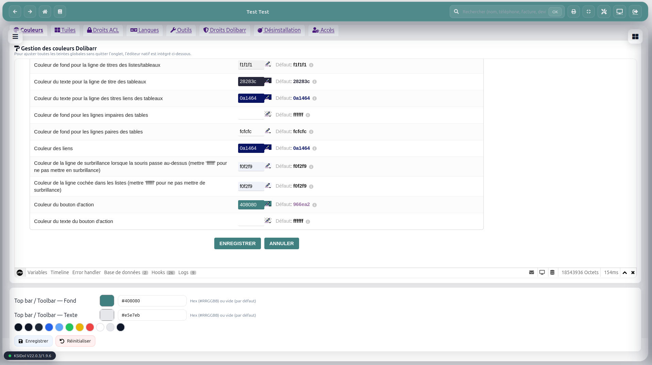Click the PHP debug bar logo

pyautogui.click(x=20, y=273)
